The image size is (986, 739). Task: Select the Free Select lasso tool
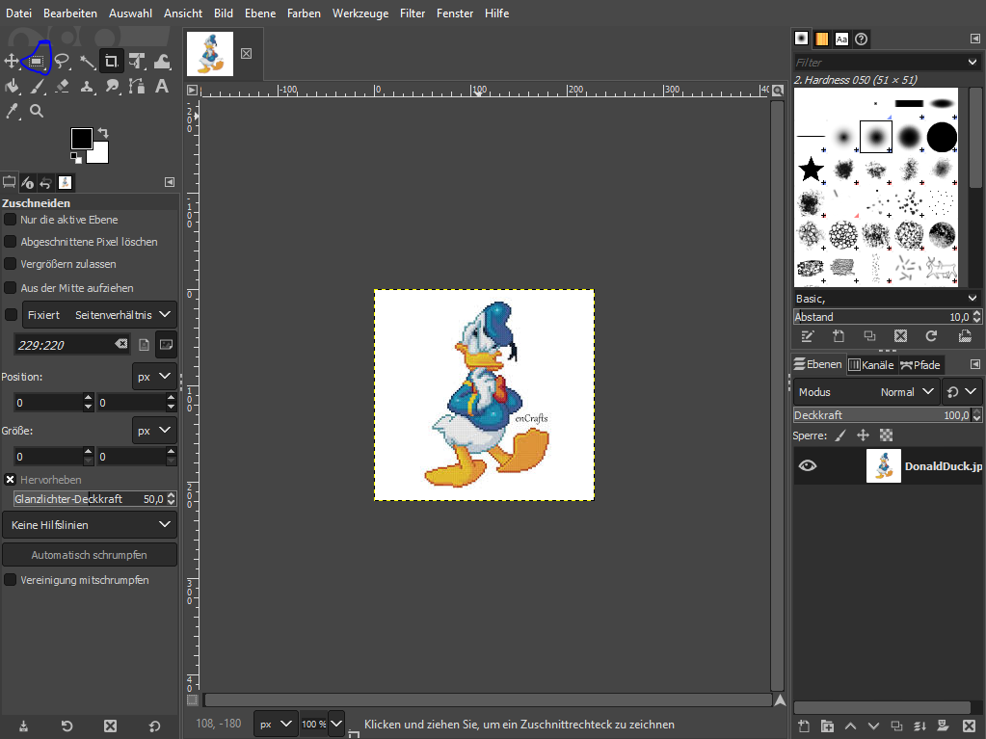coord(62,61)
